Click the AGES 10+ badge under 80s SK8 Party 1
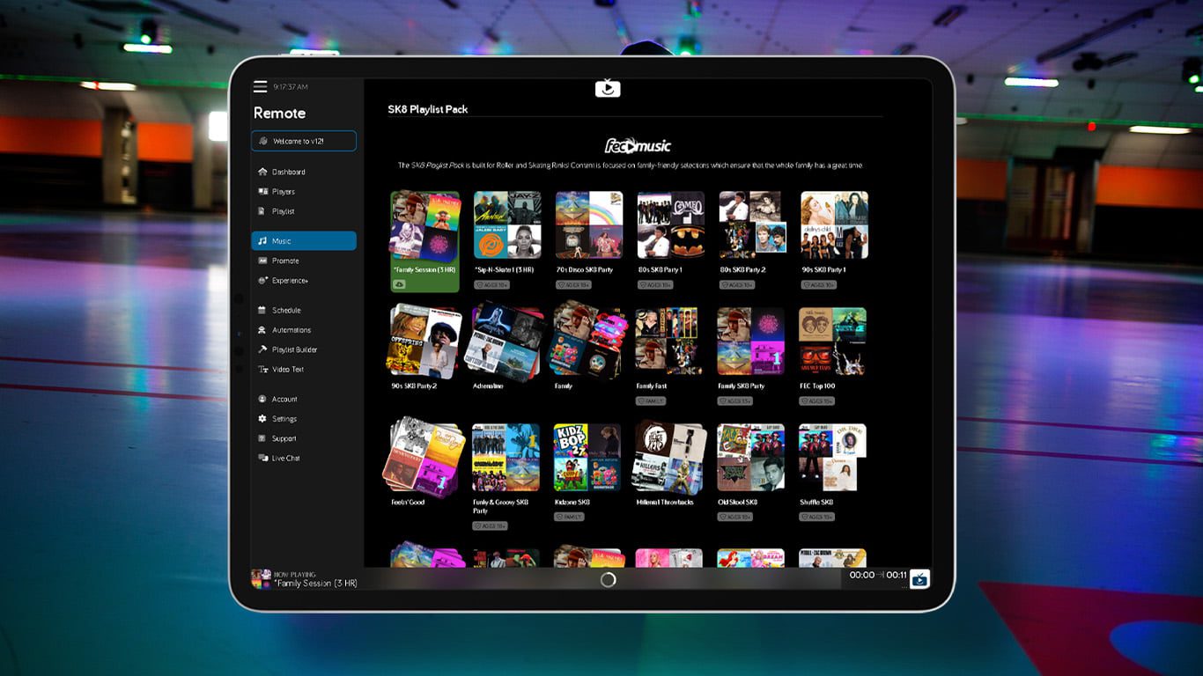The height and width of the screenshot is (676, 1203). point(655,285)
